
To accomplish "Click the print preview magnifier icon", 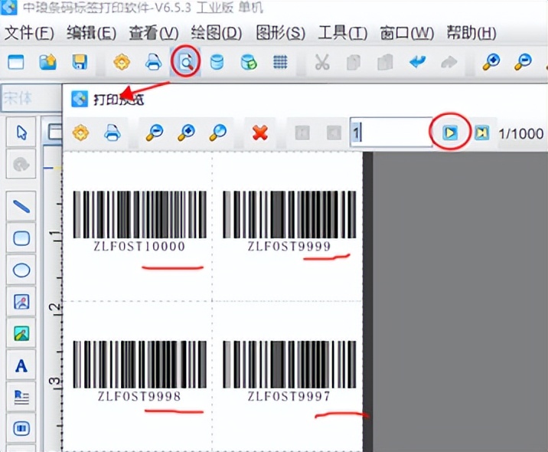I will pyautogui.click(x=185, y=62).
